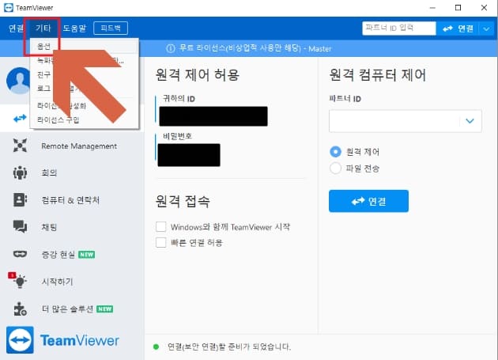Screen dimensions: 498x360
Task: Click the user profile avatar icon
Action: point(20,81)
